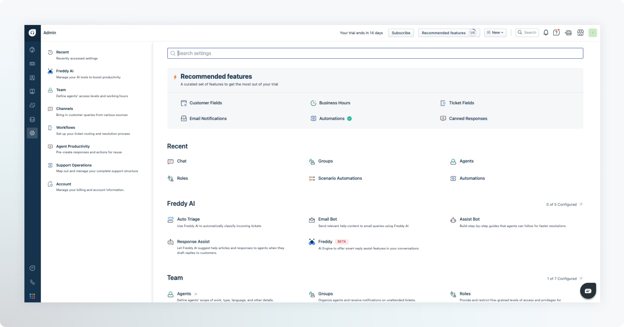Open Assist Bot in Freddy AI
Image resolution: width=624 pixels, height=327 pixels.
coord(469,219)
